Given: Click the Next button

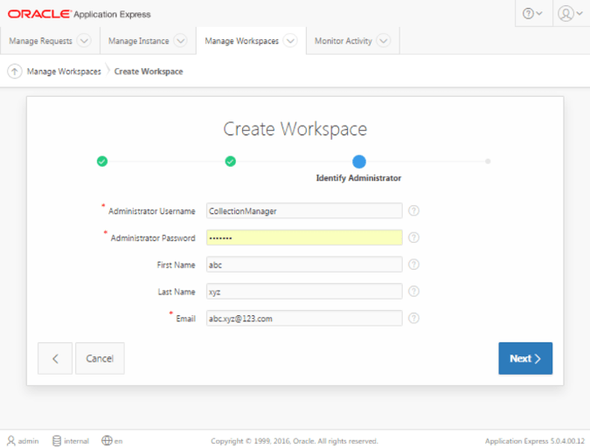Looking at the screenshot, I should pyautogui.click(x=525, y=358).
